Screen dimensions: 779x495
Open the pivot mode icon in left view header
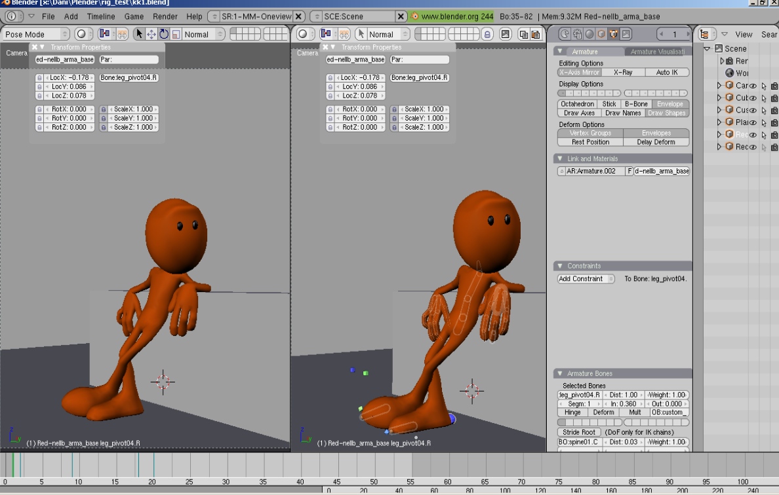click(104, 34)
